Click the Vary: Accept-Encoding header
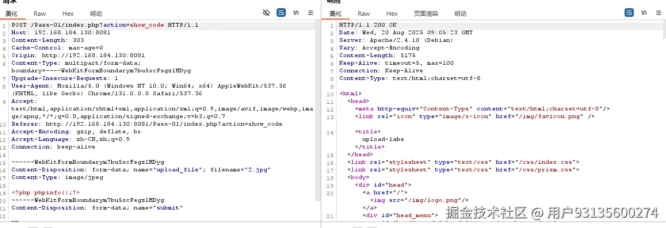This screenshot has width=666, height=228. [x=381, y=48]
